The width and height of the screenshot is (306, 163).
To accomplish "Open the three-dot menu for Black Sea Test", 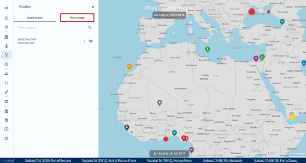I will 85,41.
